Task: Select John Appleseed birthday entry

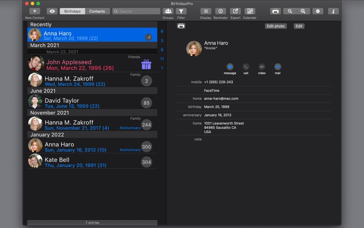Action: 92,63
